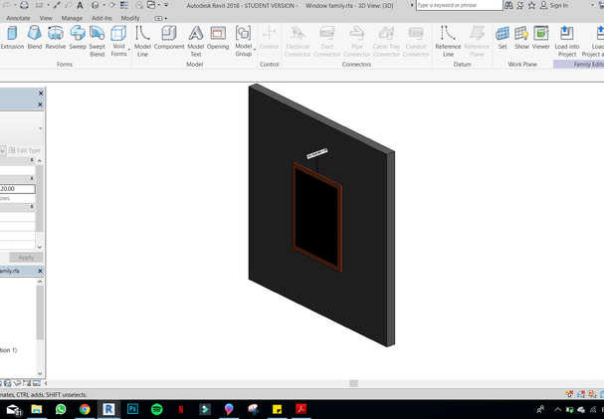This screenshot has height=419, width=604.
Task: Close the Project Browser panel
Action: 40,271
